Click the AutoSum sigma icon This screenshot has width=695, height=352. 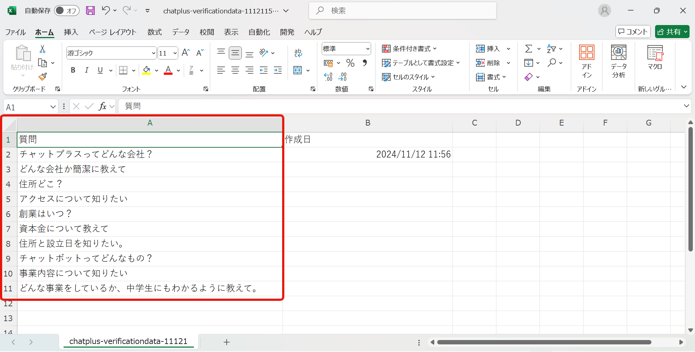[529, 49]
